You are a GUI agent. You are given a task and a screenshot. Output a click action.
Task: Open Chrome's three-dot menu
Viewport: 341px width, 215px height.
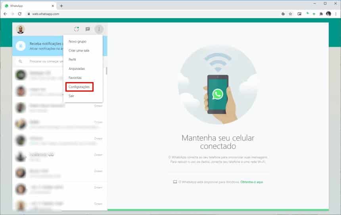pyautogui.click(x=336, y=14)
